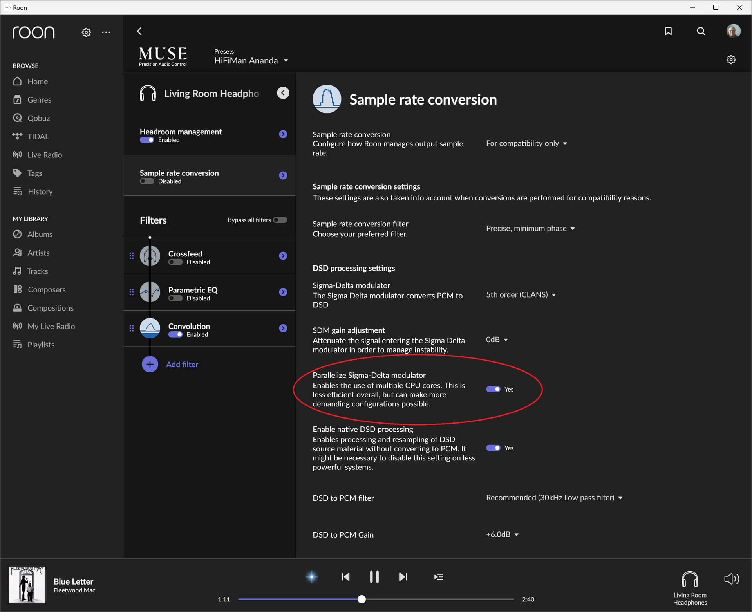Click the bookmark icon in the header
The width and height of the screenshot is (752, 612).
669,31
